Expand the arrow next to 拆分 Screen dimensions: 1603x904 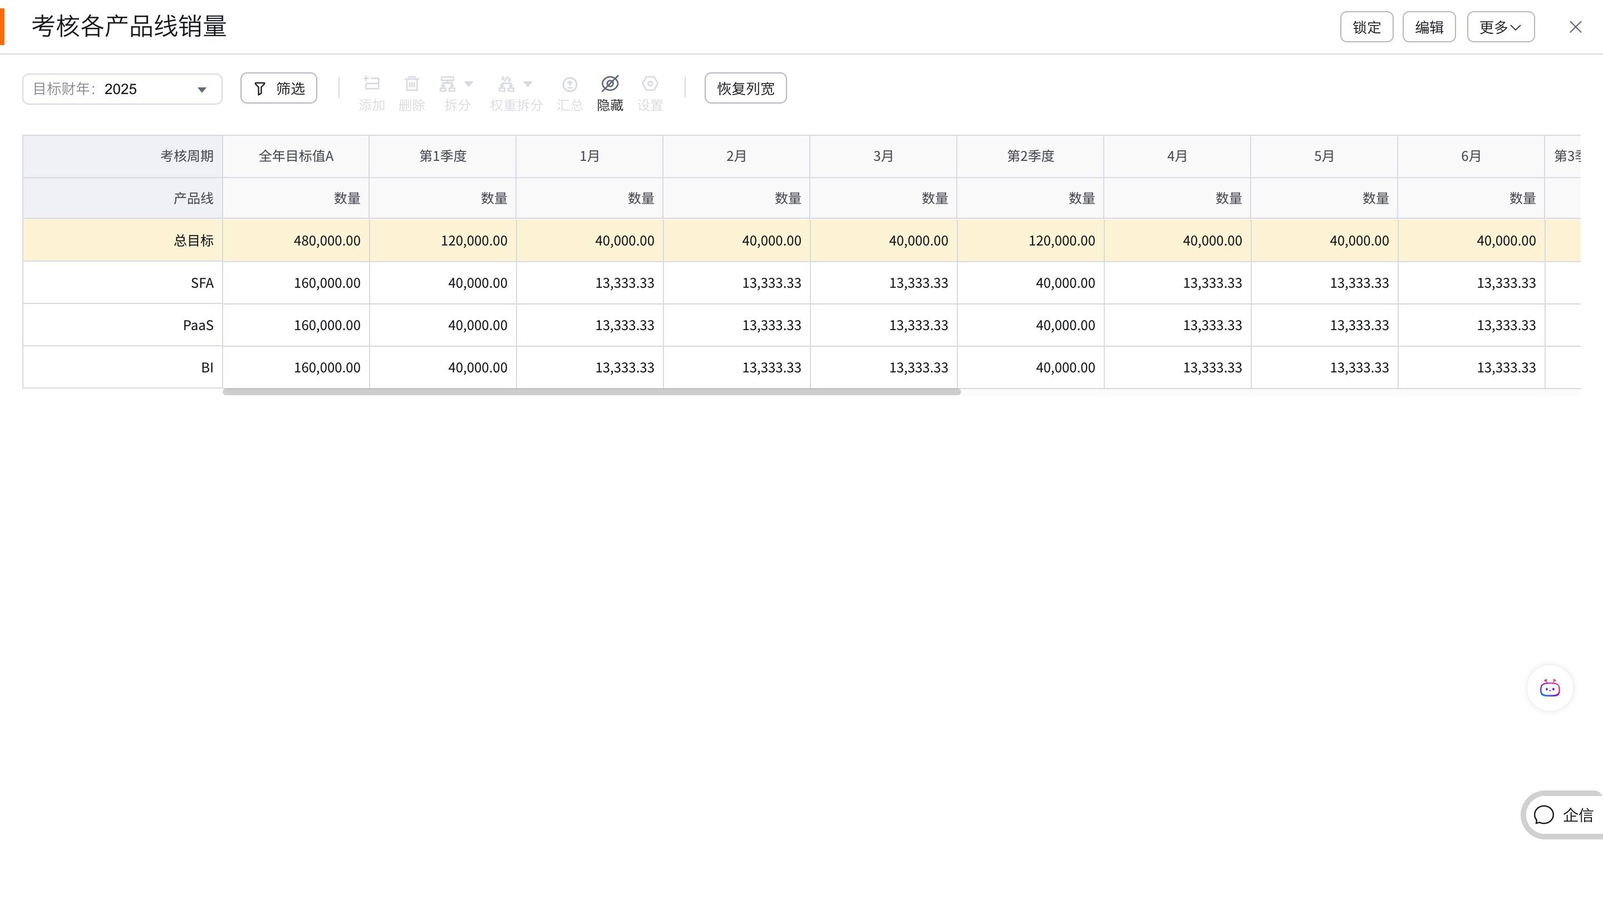(x=469, y=84)
